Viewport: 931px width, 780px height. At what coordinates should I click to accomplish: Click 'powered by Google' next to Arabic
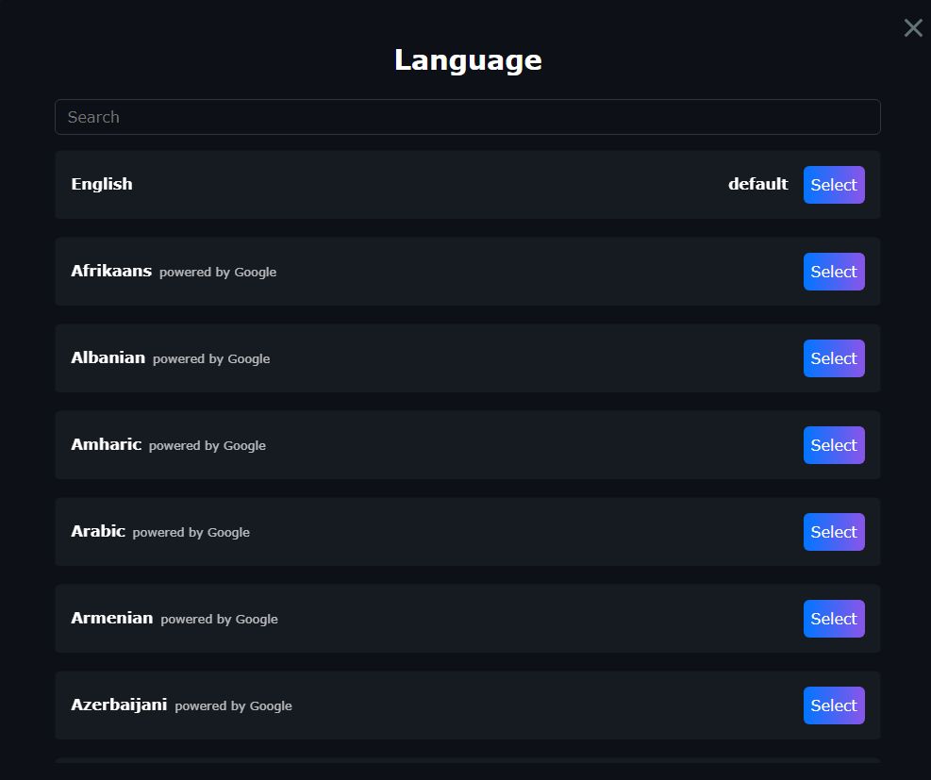pyautogui.click(x=191, y=532)
